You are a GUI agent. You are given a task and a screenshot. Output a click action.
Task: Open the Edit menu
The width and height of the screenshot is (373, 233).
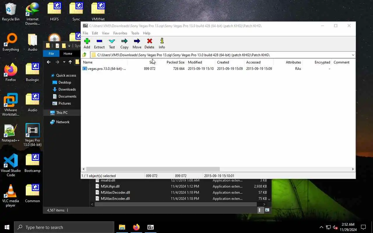pyautogui.click(x=95, y=33)
